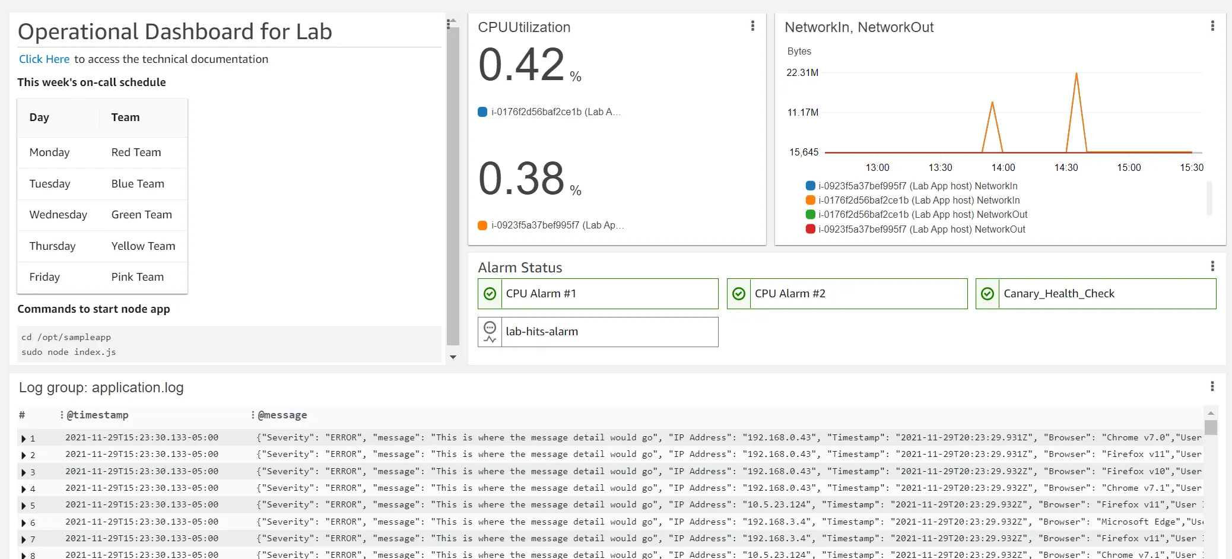The height and width of the screenshot is (559, 1232).
Task: Expand log row 4
Action: click(x=23, y=489)
